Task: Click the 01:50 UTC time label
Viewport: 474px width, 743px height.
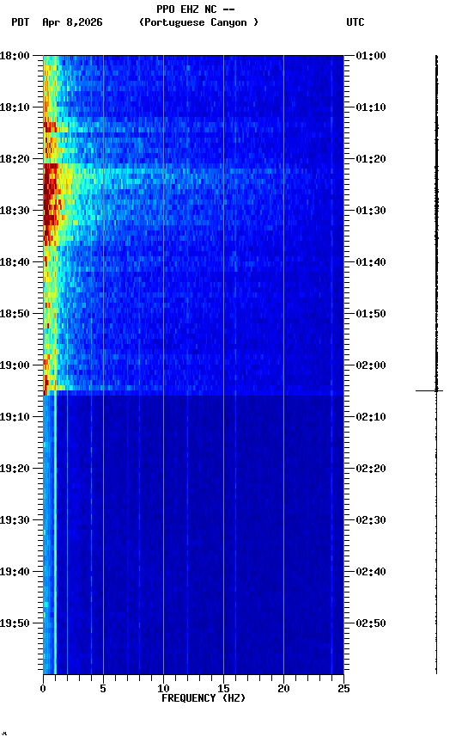Action: point(371,314)
